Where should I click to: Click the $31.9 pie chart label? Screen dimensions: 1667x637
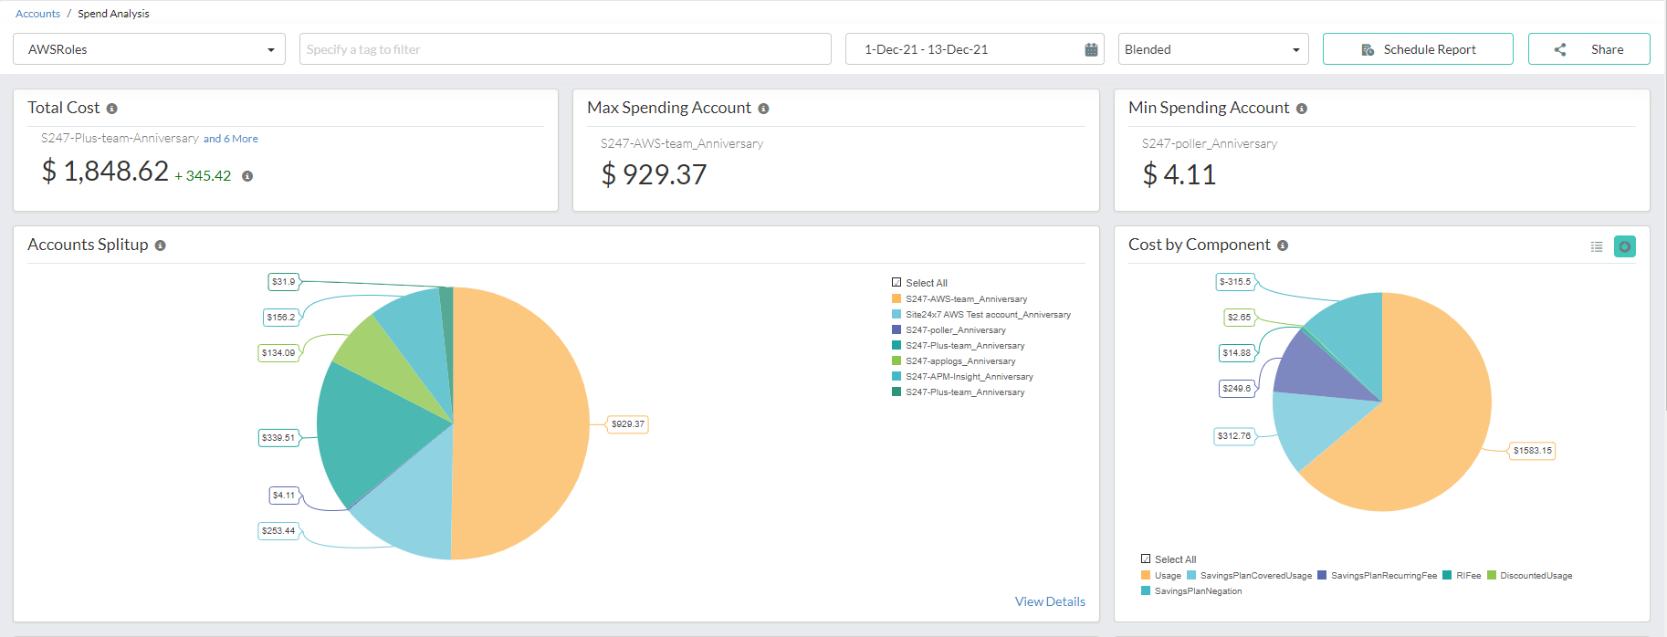point(284,281)
